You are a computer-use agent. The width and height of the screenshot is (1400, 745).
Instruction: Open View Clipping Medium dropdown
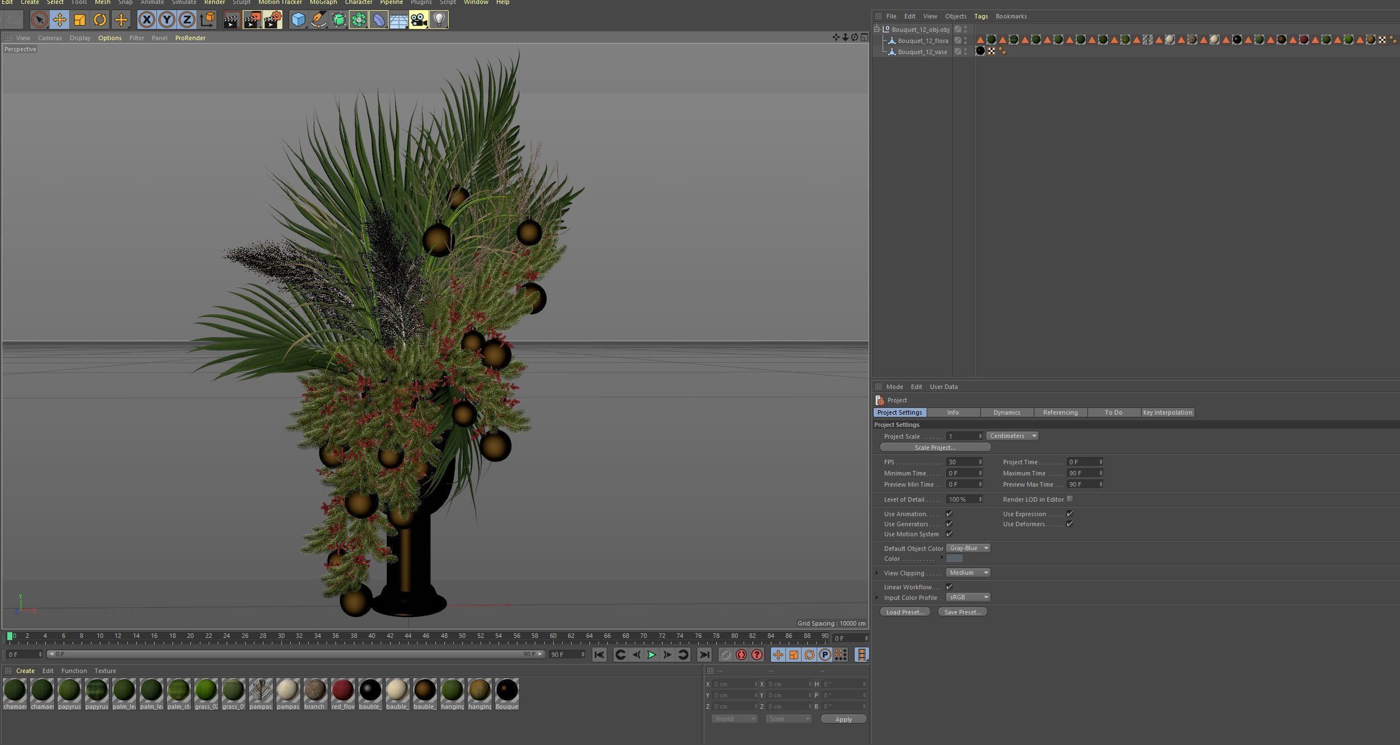click(x=968, y=573)
